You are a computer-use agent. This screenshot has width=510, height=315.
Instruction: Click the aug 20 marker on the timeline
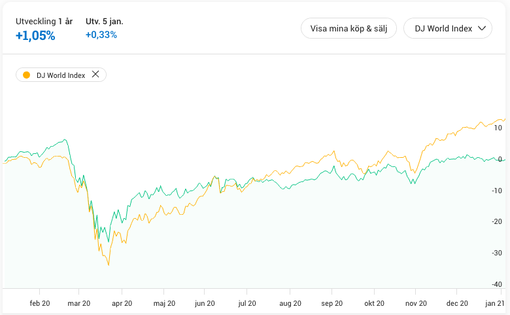[290, 303]
